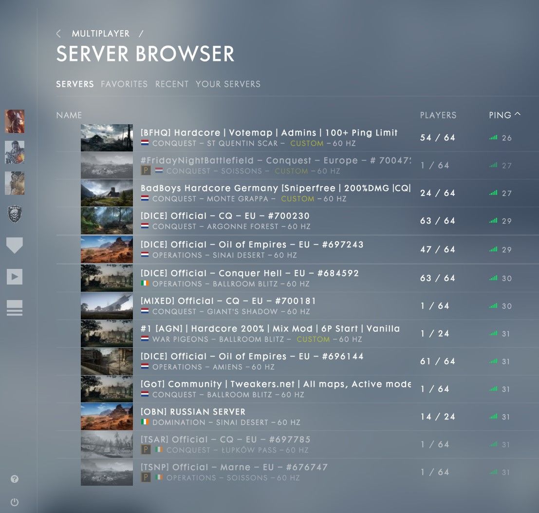539x513 pixels.
Task: Select the Argonne Forest map thumbnail
Action: (x=107, y=221)
